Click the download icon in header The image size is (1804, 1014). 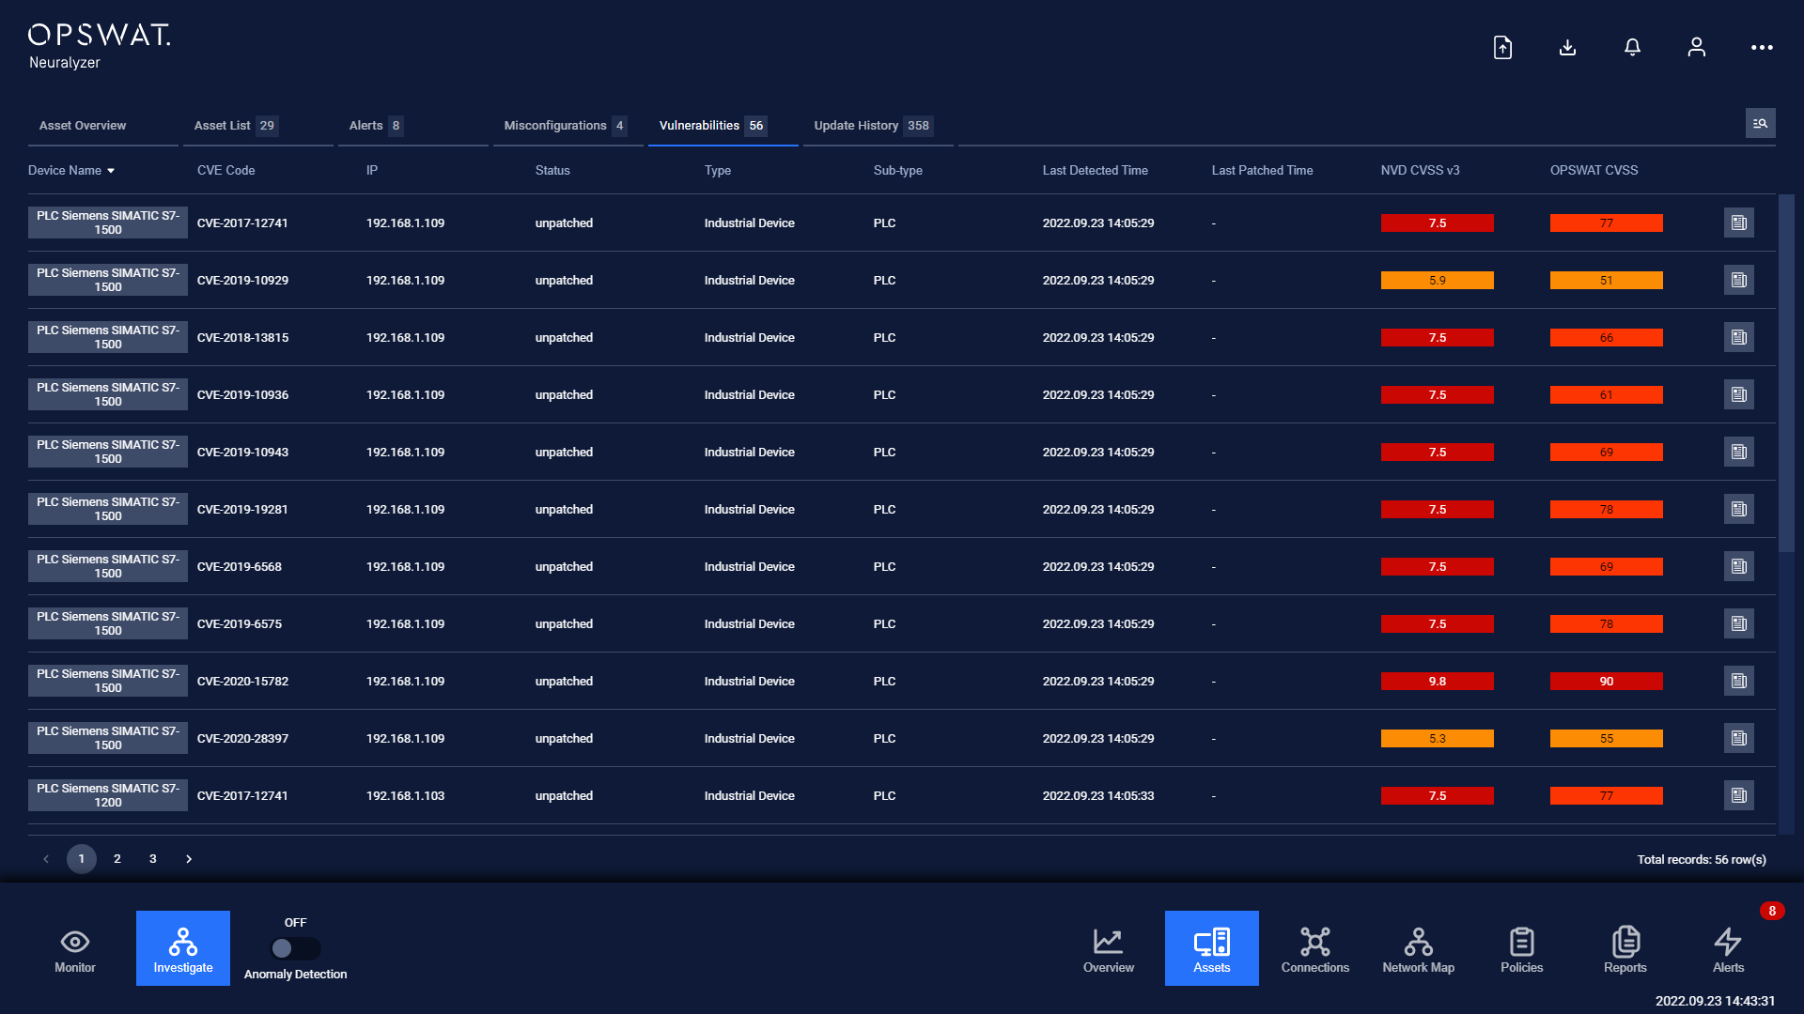click(1567, 47)
